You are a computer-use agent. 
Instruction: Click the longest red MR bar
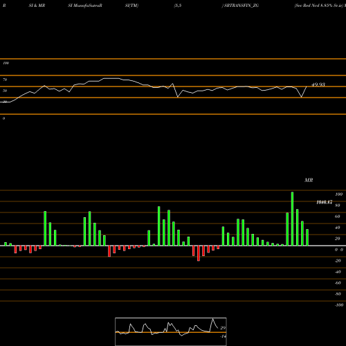point(199,253)
